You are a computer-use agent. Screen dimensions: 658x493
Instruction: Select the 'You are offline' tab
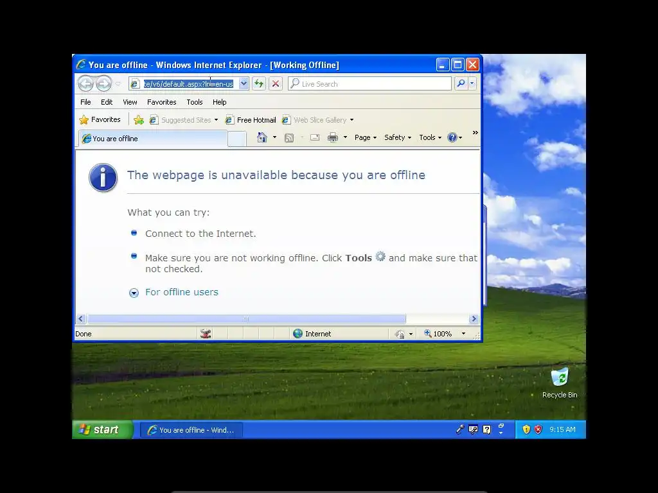[x=153, y=139]
